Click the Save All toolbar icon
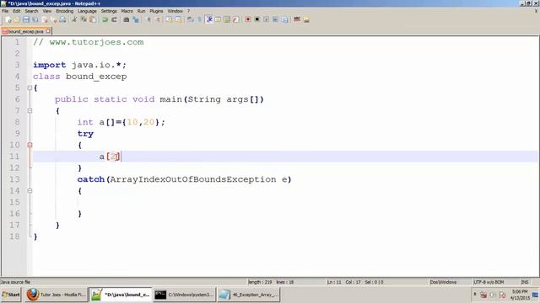The height and width of the screenshot is (303, 540). [35, 19]
